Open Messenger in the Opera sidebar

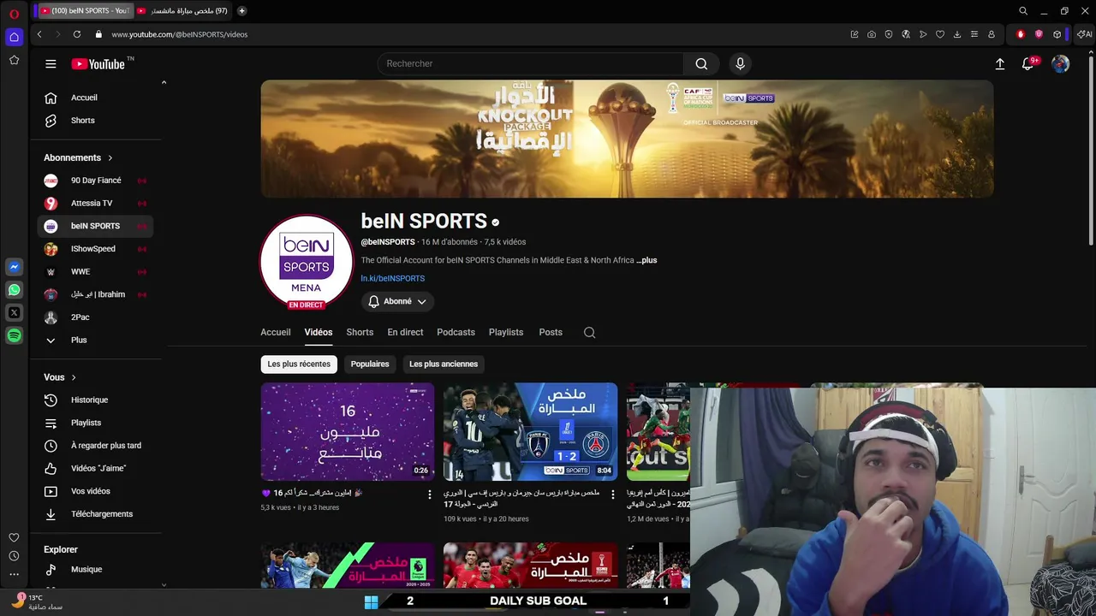click(14, 267)
